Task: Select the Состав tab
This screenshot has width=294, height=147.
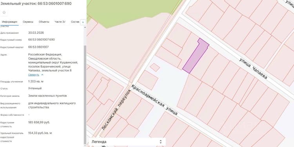Action: [75, 22]
